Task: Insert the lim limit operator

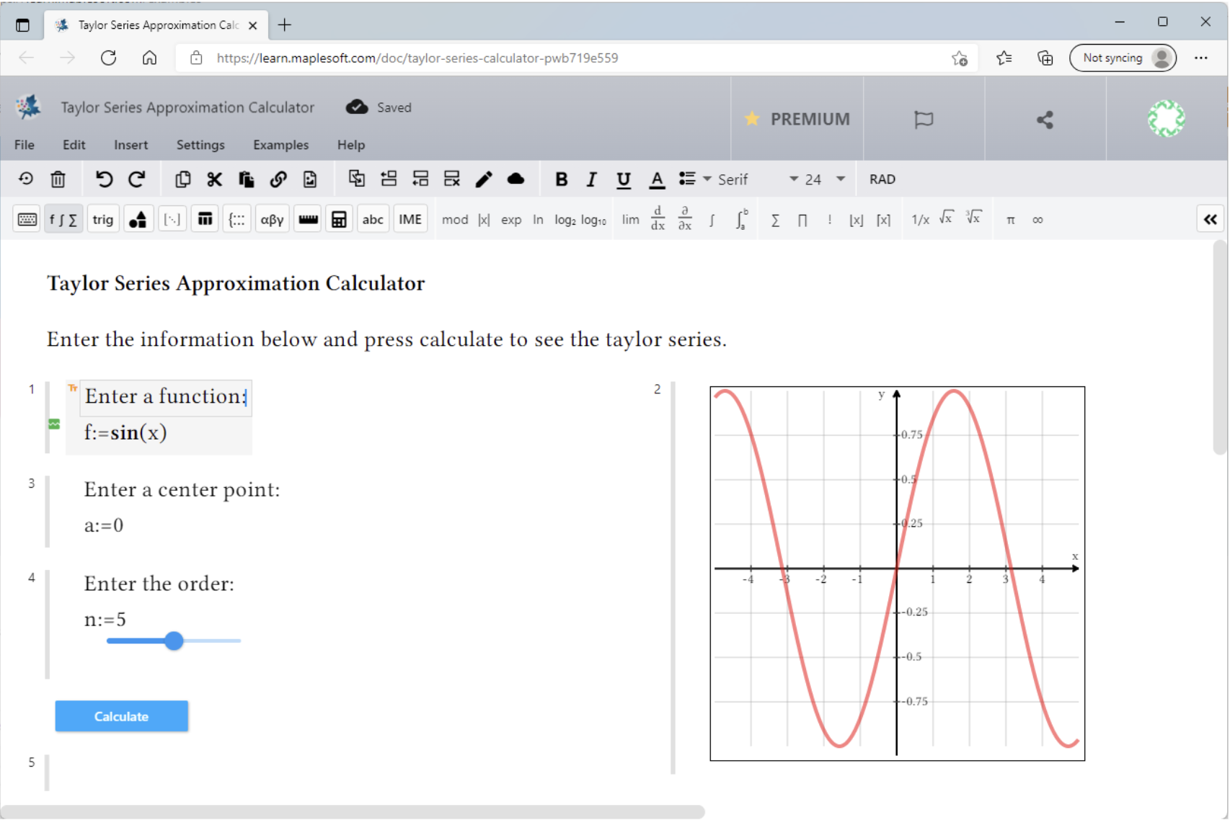Action: [x=631, y=220]
